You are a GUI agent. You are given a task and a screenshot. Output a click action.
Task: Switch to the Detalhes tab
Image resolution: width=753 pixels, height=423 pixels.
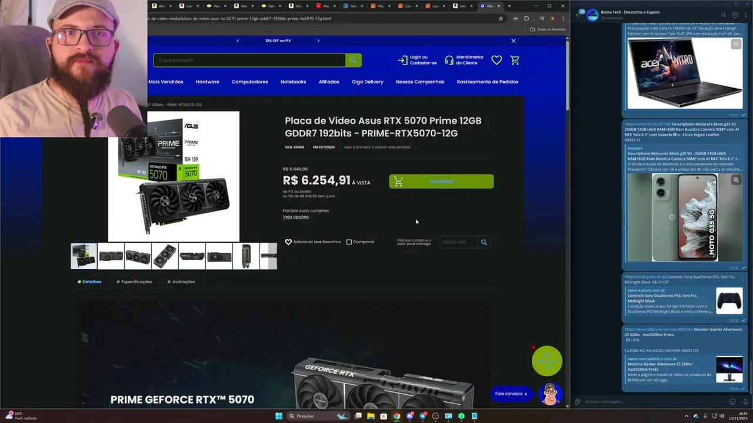(89, 281)
